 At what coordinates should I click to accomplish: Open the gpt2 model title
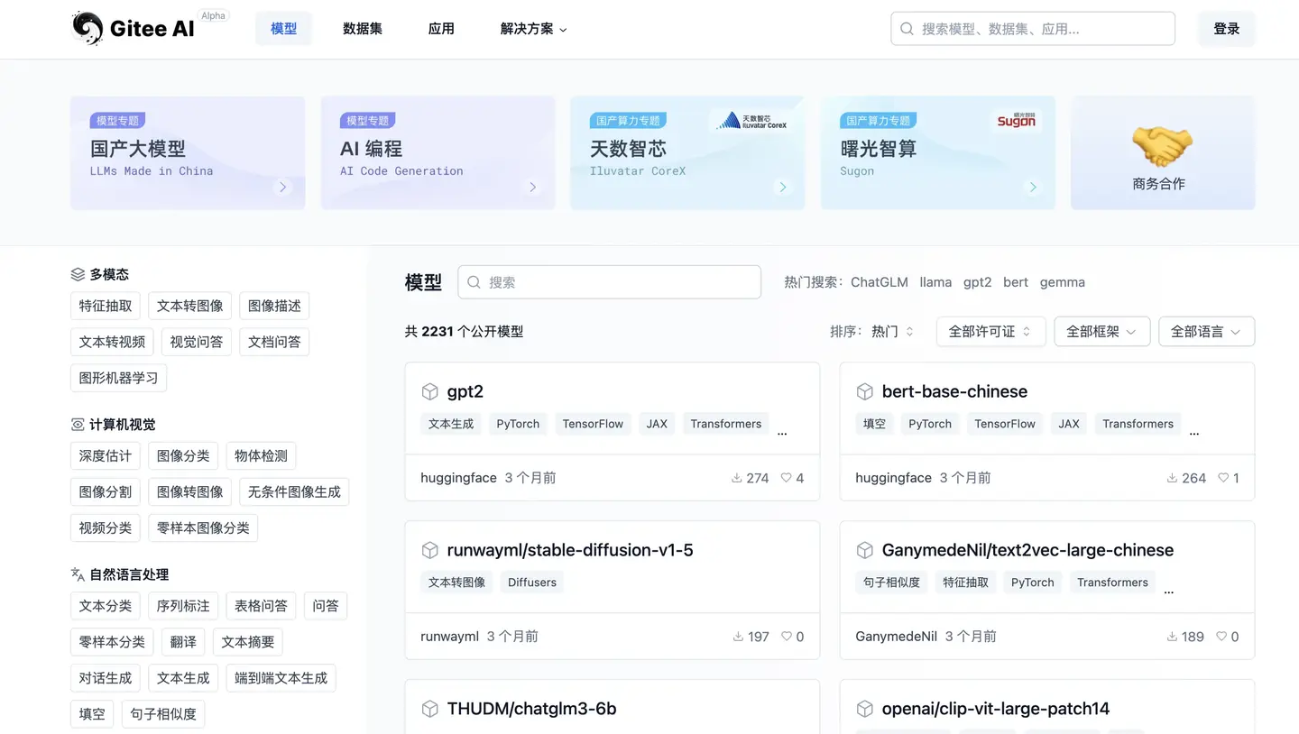click(x=465, y=391)
